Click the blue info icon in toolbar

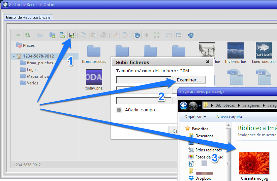pos(137,35)
